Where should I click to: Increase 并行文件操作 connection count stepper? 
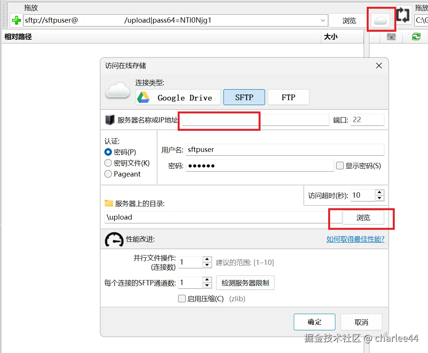207,260
